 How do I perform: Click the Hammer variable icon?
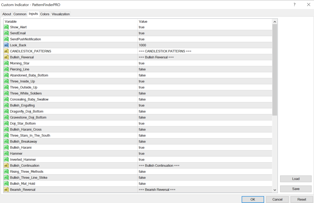pos(6,153)
